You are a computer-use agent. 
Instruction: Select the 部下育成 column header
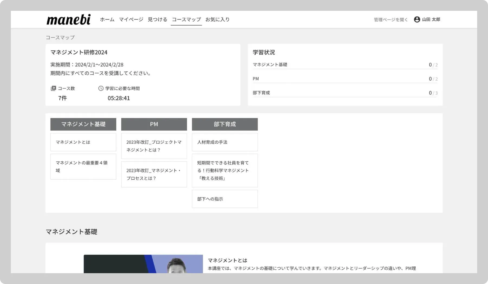click(x=225, y=124)
